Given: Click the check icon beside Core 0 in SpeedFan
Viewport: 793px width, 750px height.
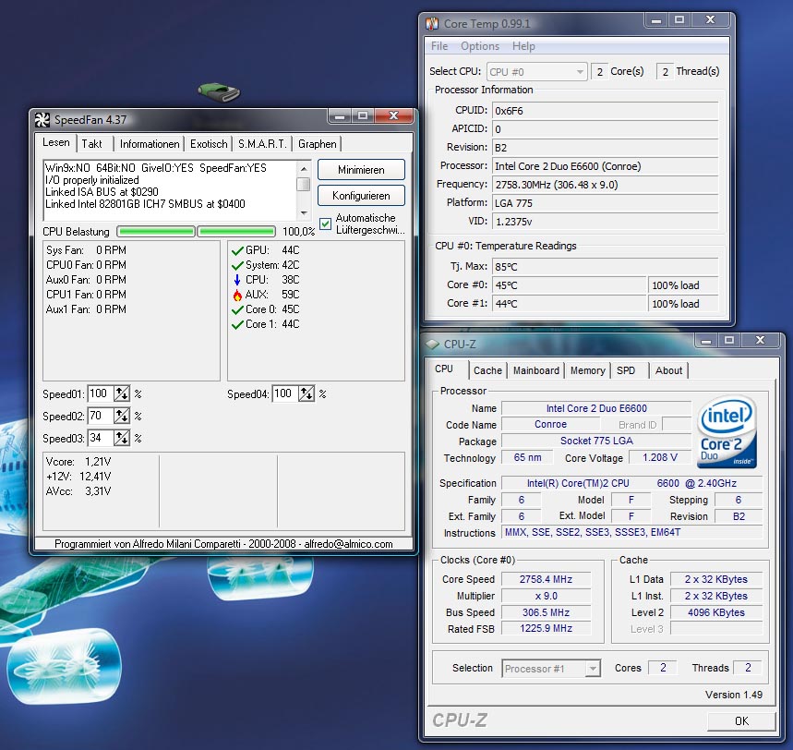Looking at the screenshot, I should pos(237,309).
